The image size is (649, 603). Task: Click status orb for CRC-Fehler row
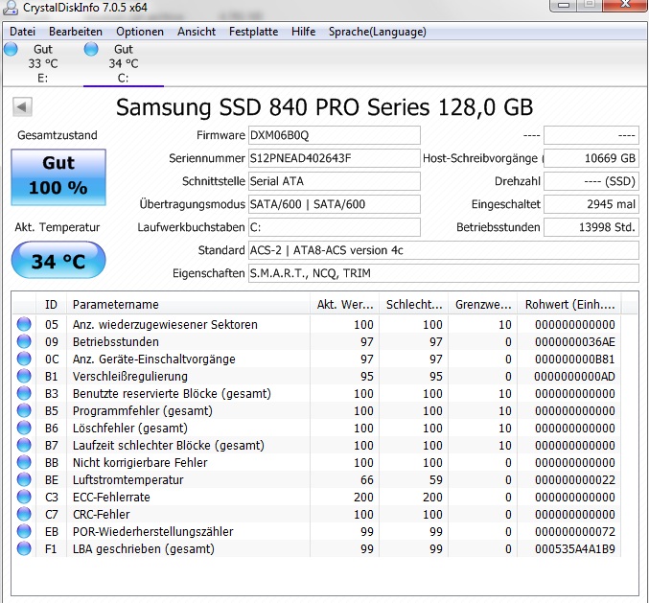[24, 514]
